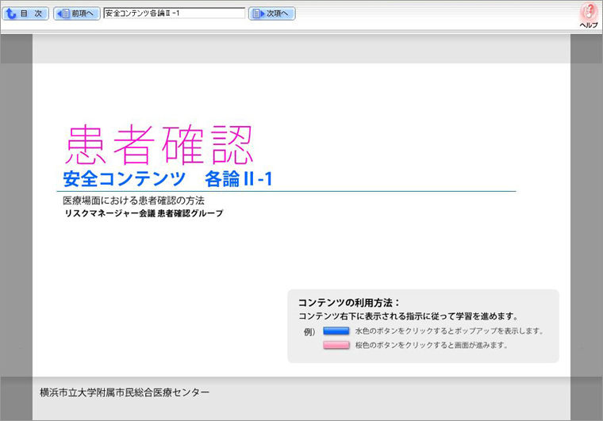Click the コンテンツ右下に表示される instruction sentence
This screenshot has height=421, width=603.
pos(408,316)
